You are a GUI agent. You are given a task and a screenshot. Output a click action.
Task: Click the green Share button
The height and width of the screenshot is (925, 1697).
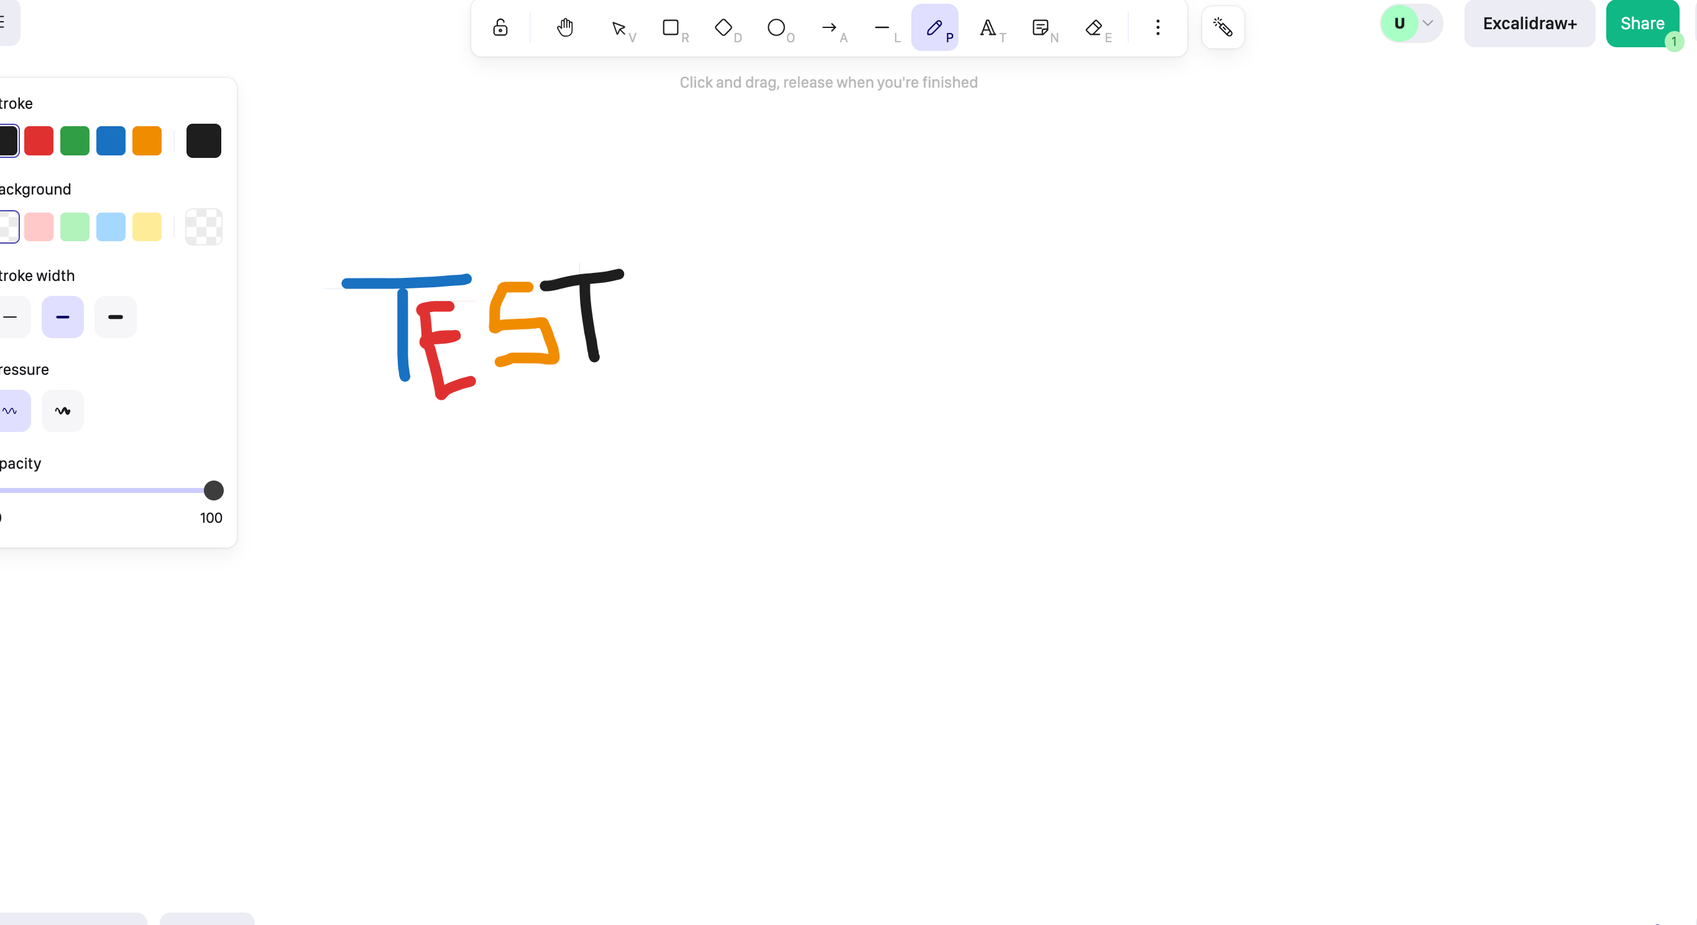click(x=1642, y=24)
